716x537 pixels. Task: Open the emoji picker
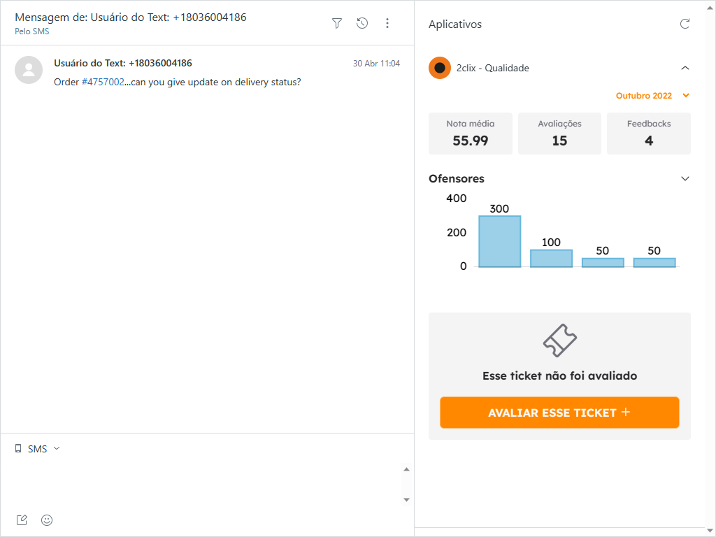[47, 520]
